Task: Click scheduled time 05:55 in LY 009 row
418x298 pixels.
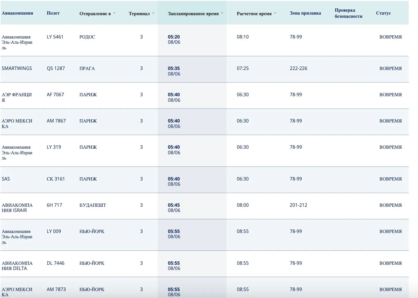Action: [x=174, y=231]
